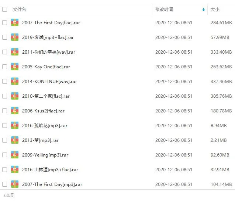
Task: Click the size value 333.40MB
Action: click(221, 52)
